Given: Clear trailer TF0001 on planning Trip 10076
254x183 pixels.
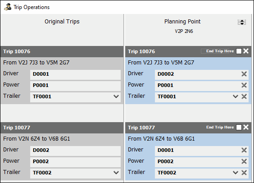Looking at the screenshot, I should [x=244, y=96].
